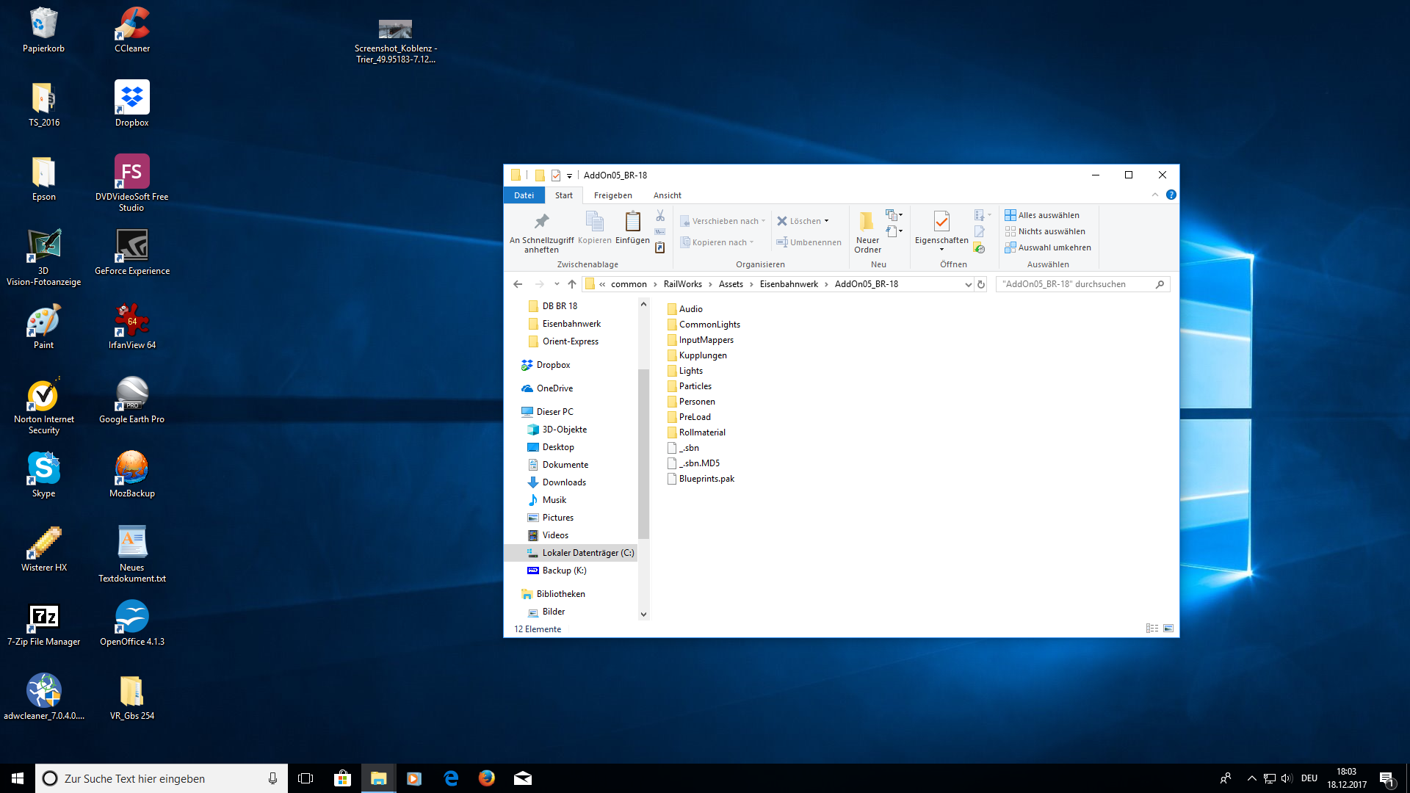Open the Datei menu tab

click(524, 195)
